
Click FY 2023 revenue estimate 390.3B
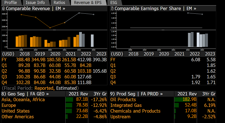[x=100, y=60]
